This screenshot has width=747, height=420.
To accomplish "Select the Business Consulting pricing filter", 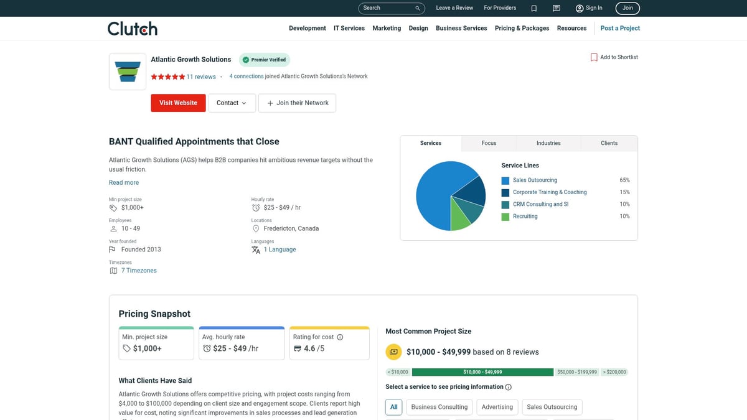I will coord(439,407).
